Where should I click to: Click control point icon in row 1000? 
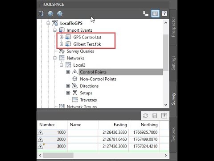[40, 132]
